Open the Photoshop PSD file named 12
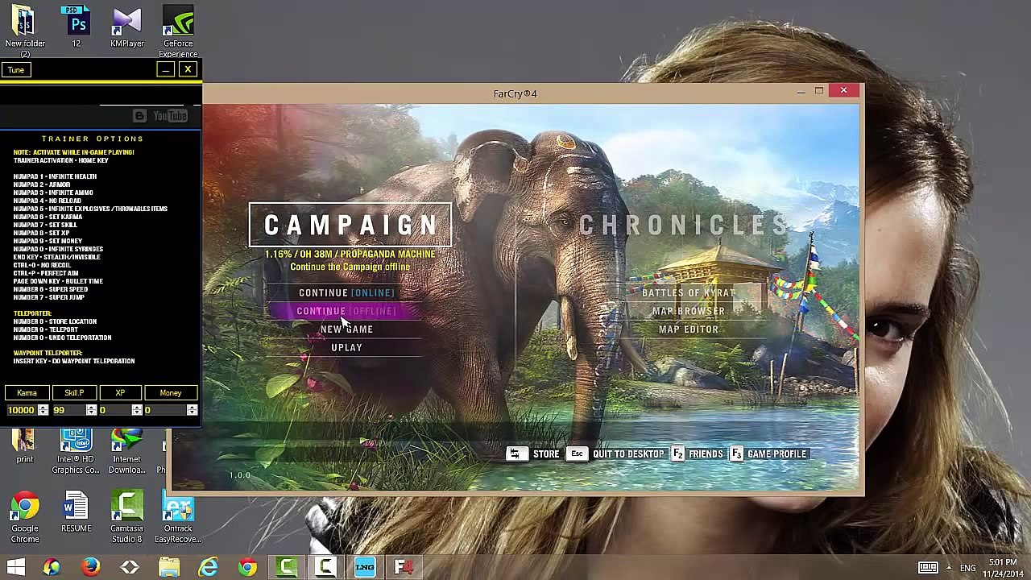Image resolution: width=1031 pixels, height=580 pixels. pos(77,27)
